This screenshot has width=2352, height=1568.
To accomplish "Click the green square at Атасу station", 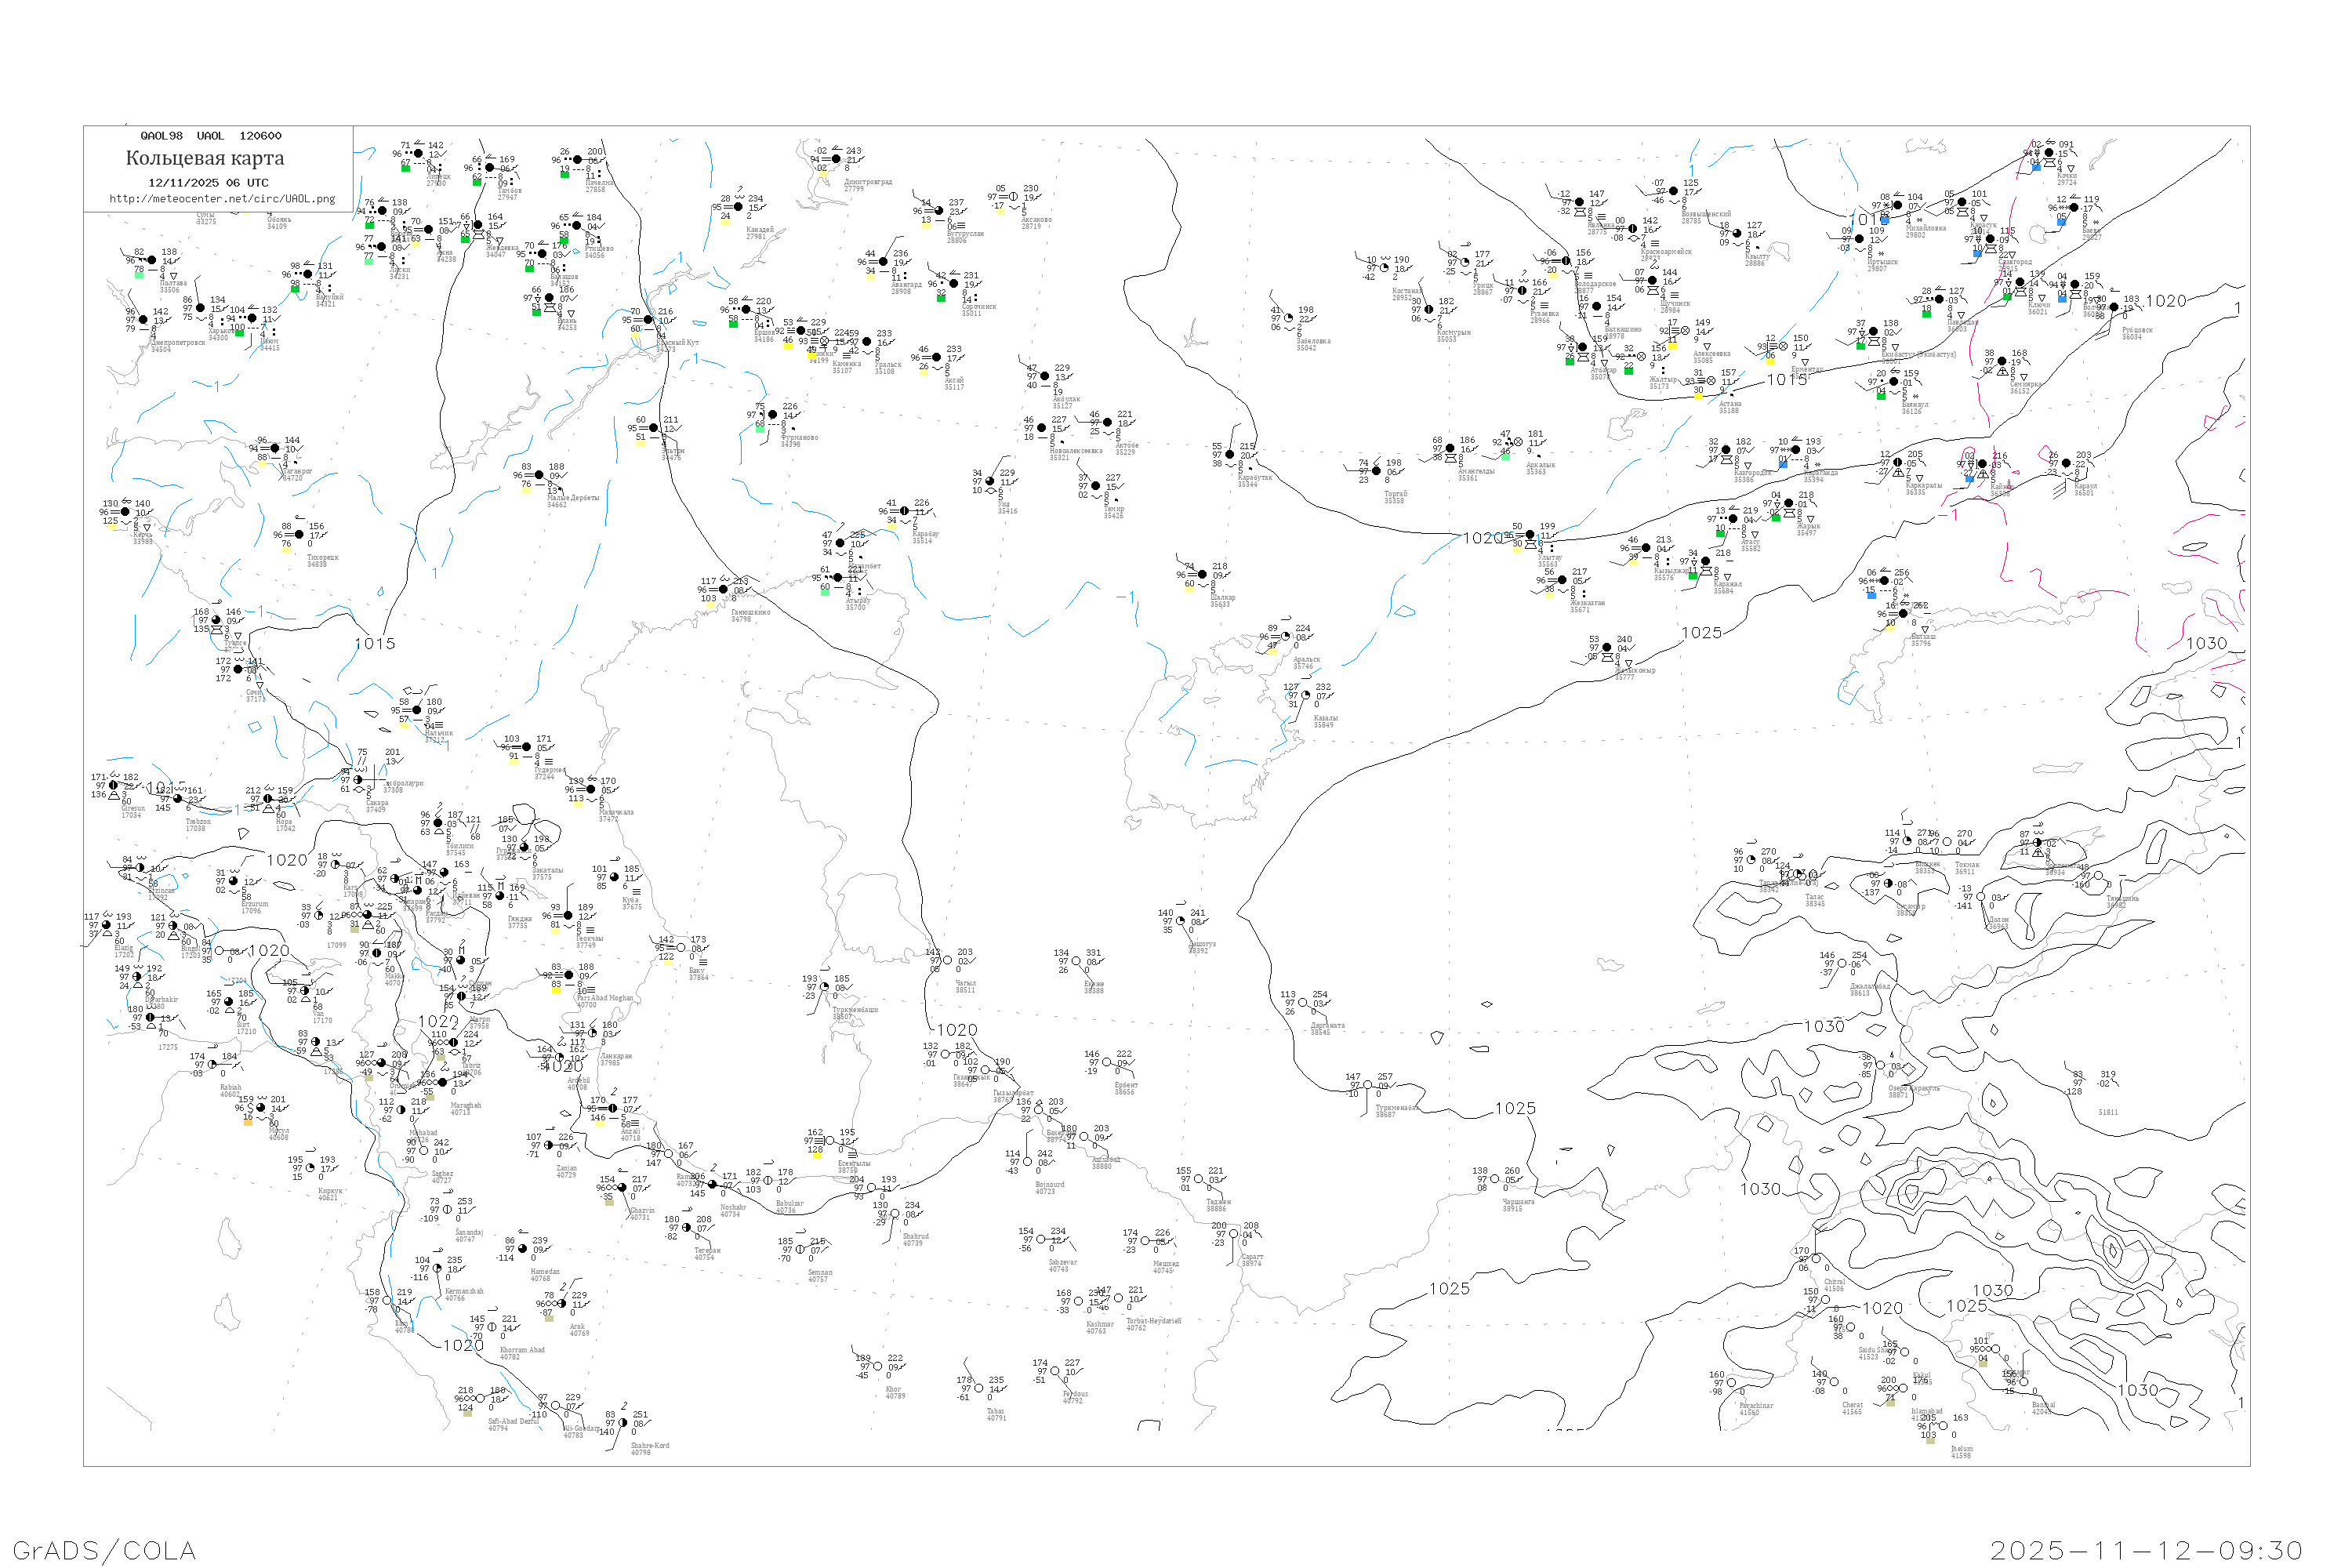I will (x=1721, y=533).
